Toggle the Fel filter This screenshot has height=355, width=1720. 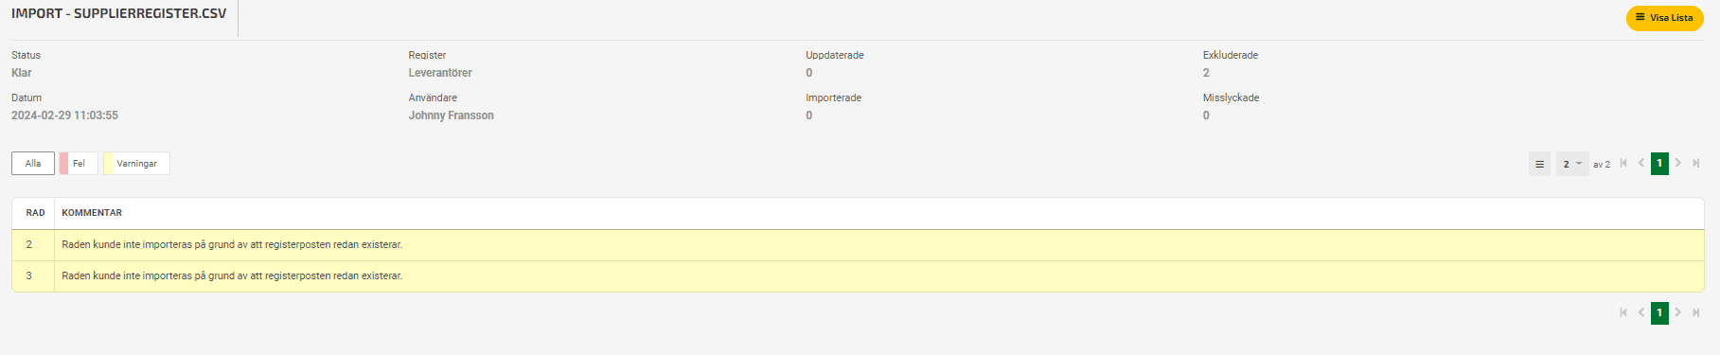[79, 164]
